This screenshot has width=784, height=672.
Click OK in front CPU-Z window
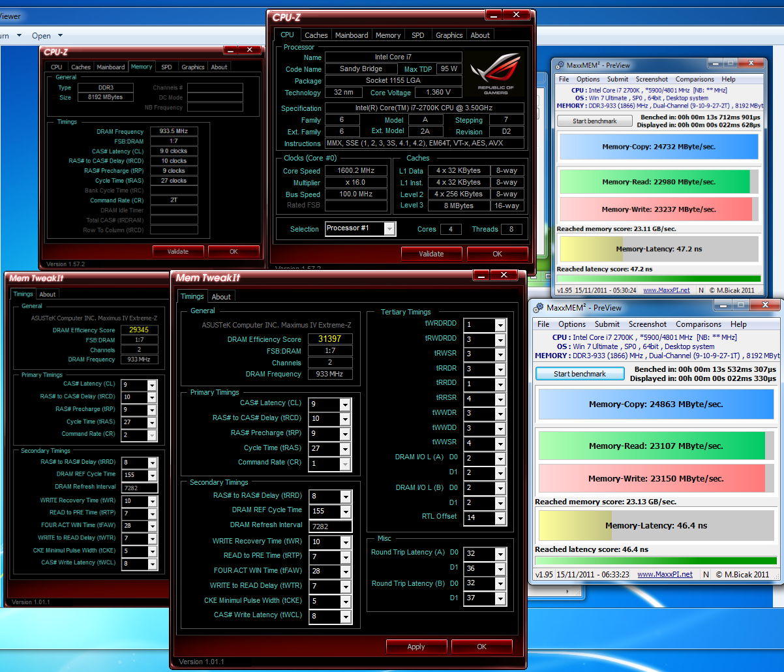point(498,254)
